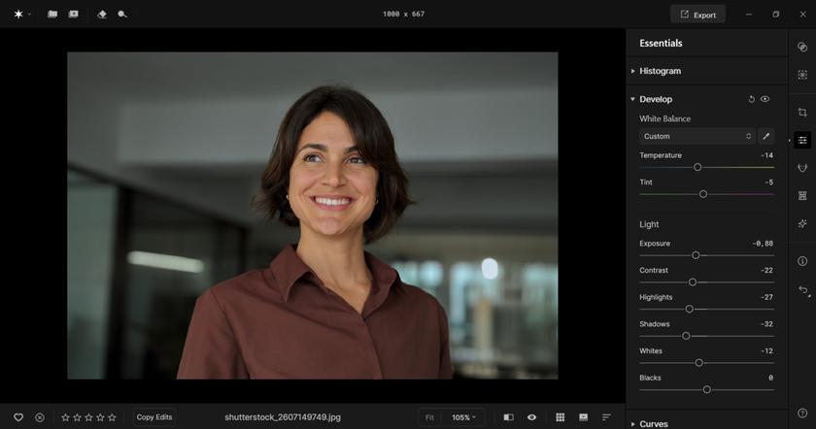Toggle the preview eye in bottom bar

[x=531, y=417]
